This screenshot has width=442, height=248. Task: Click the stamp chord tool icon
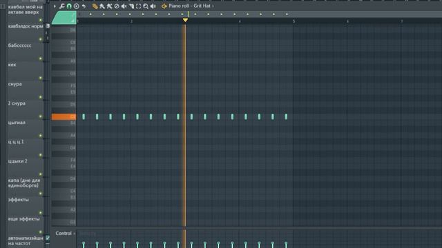pyautogui.click(x=77, y=6)
